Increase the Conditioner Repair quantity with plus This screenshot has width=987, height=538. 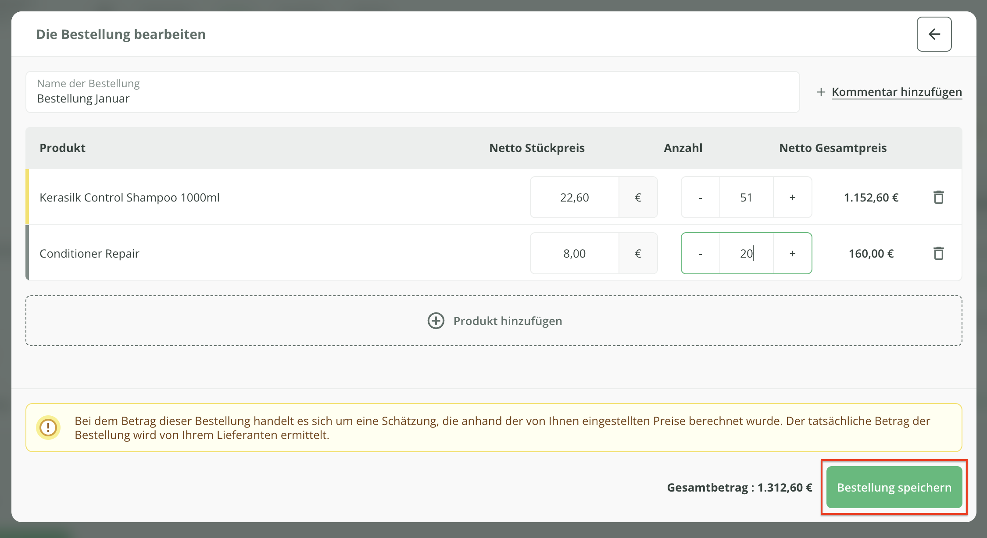click(792, 253)
